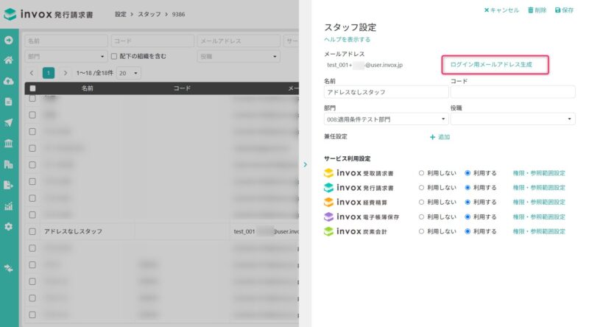The image size is (589, 327).
Task: Click the 名前 filter input
Action: click(x=66, y=41)
